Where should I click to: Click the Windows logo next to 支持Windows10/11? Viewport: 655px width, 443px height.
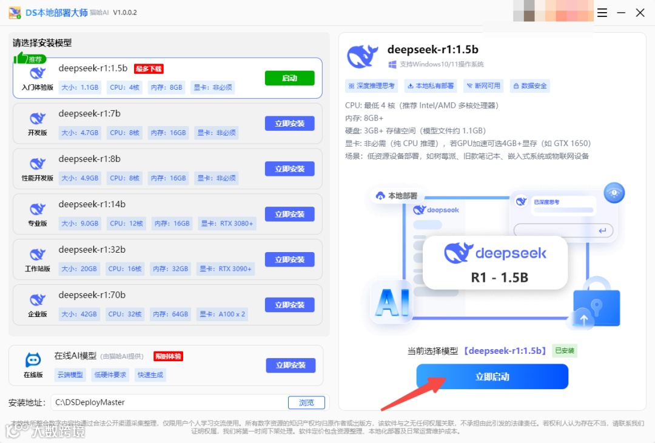(x=392, y=64)
